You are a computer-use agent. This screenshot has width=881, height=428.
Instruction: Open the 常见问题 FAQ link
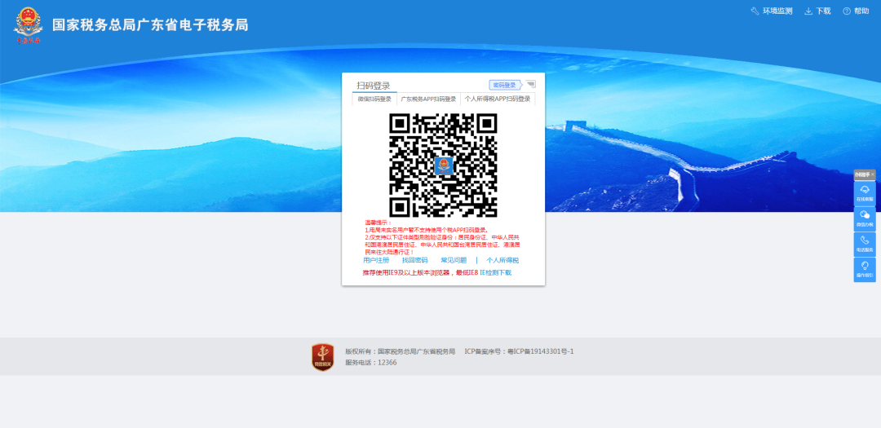coord(454,260)
